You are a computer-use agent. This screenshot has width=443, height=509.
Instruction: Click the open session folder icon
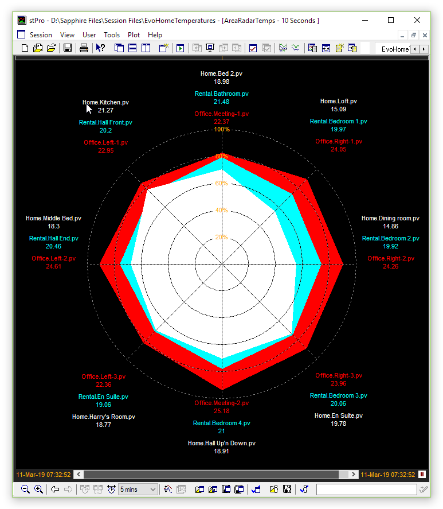[x=51, y=48]
